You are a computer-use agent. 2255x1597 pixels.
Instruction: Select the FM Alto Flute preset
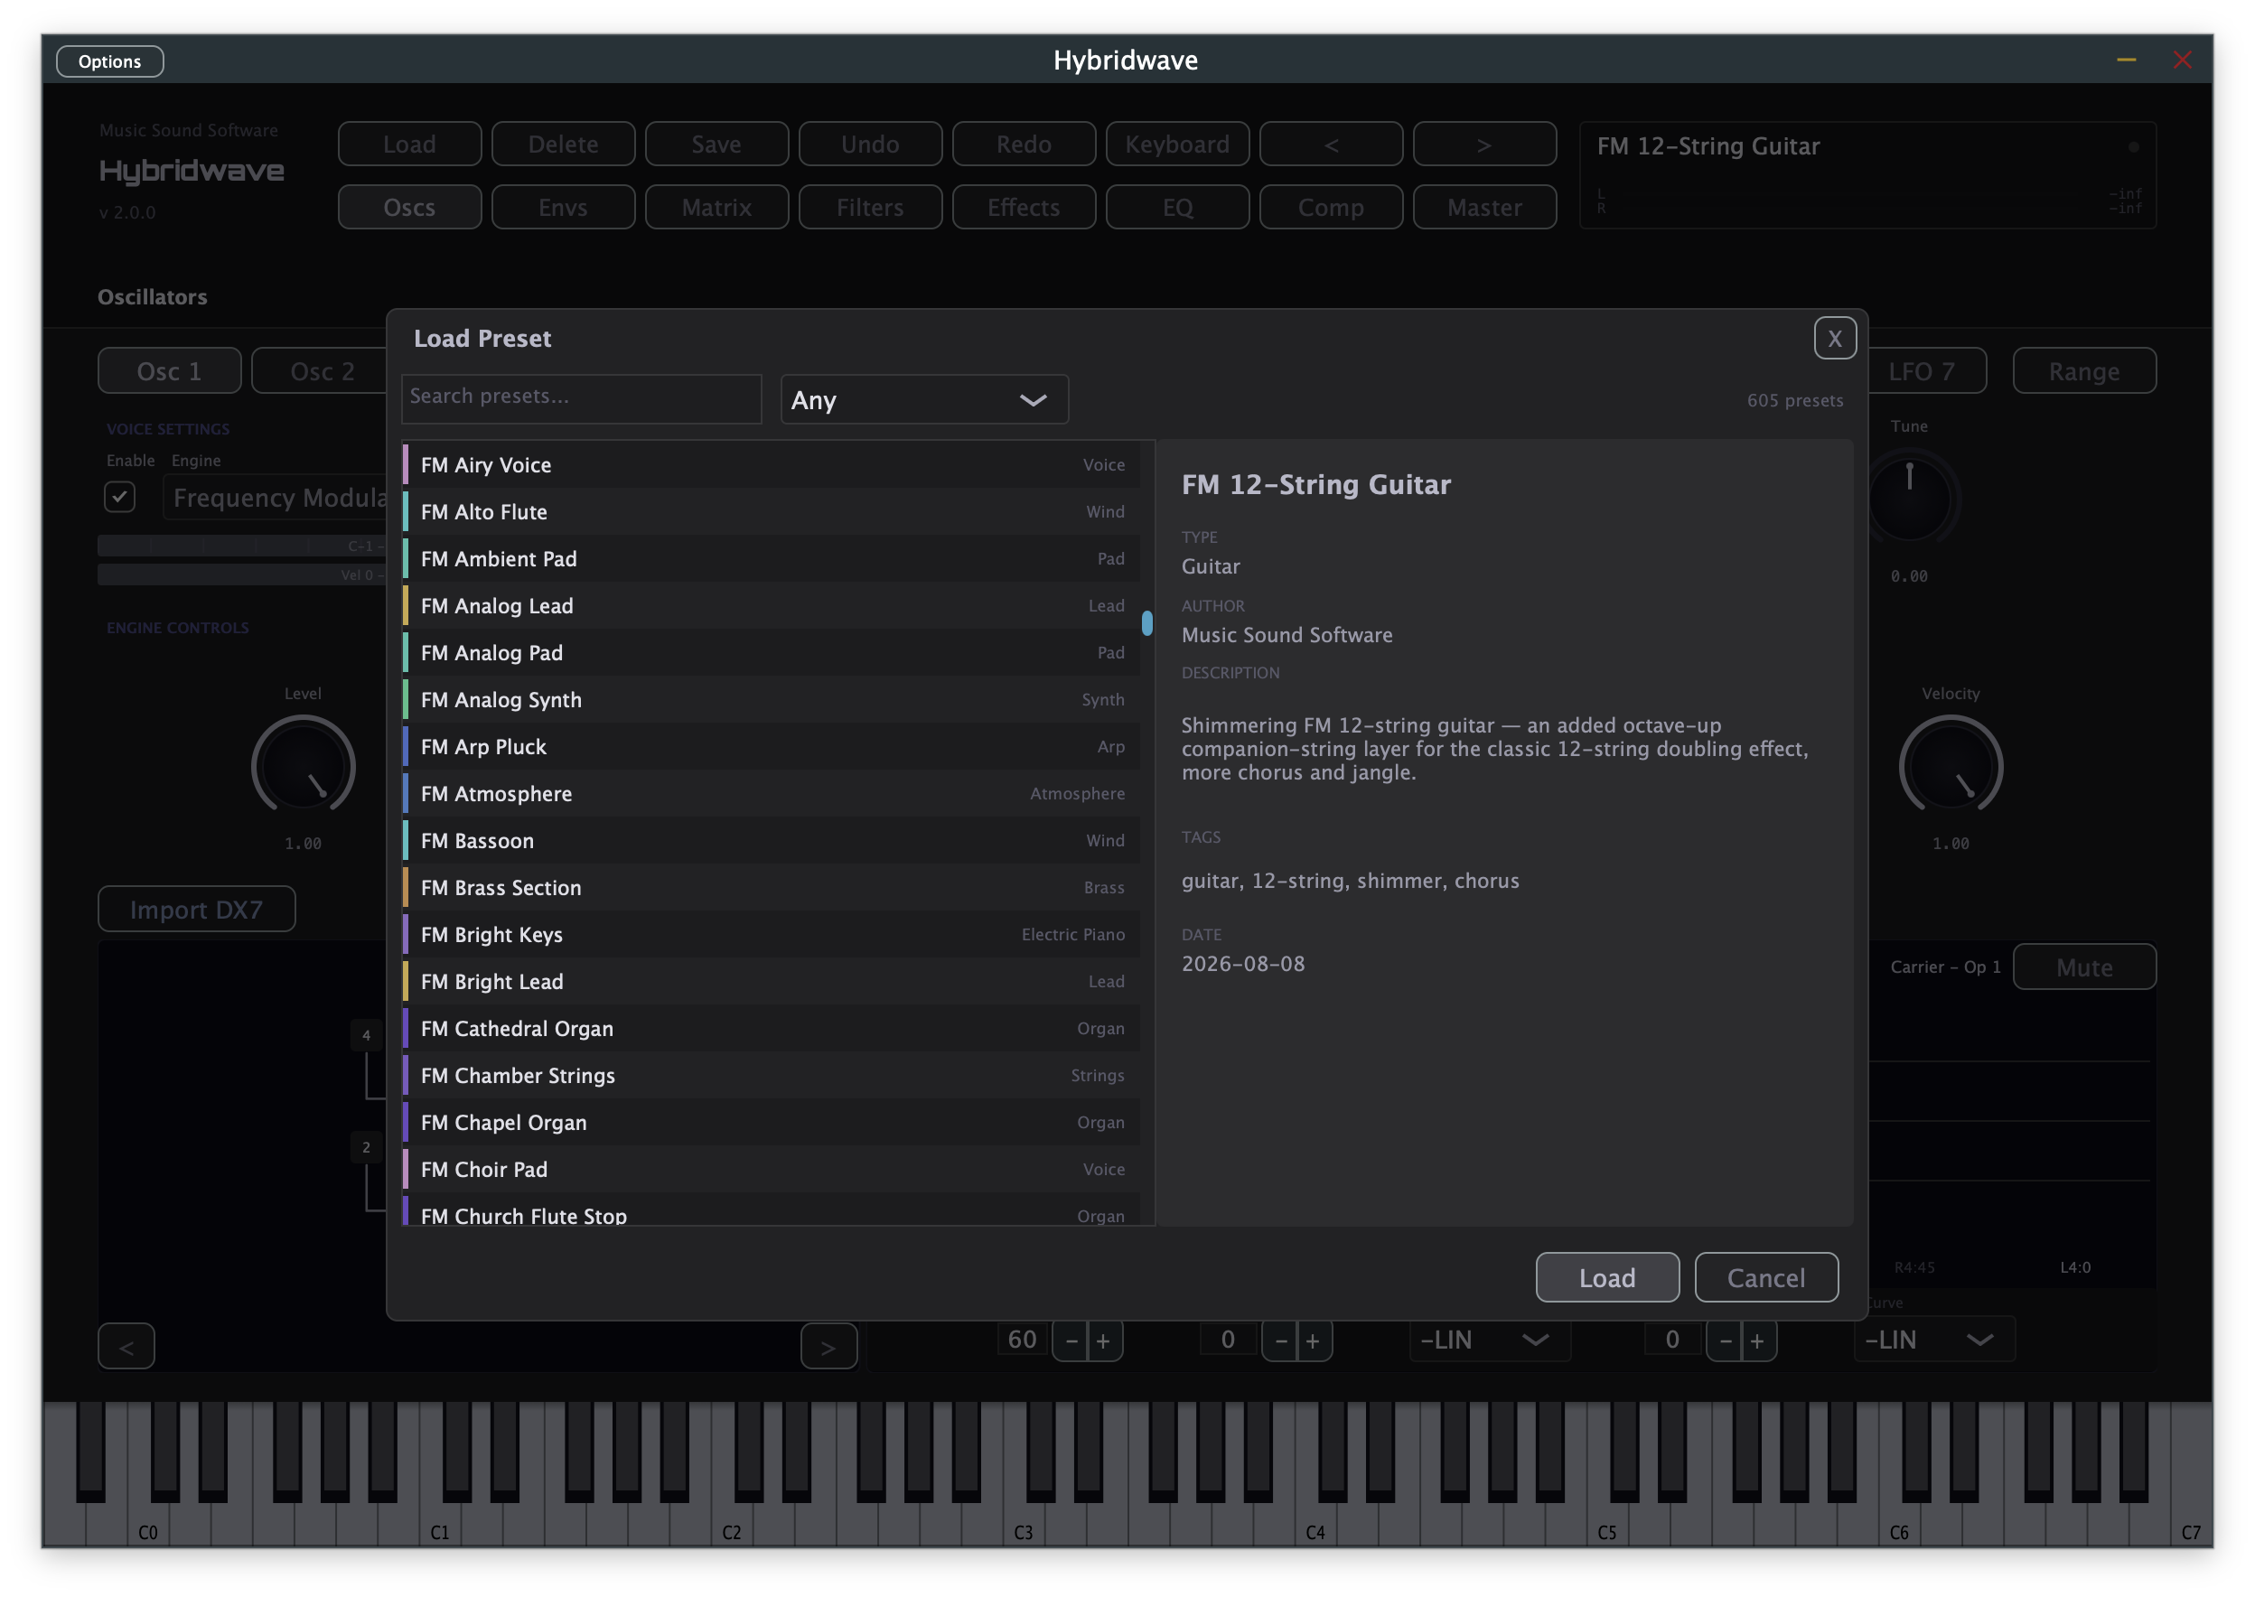click(771, 512)
